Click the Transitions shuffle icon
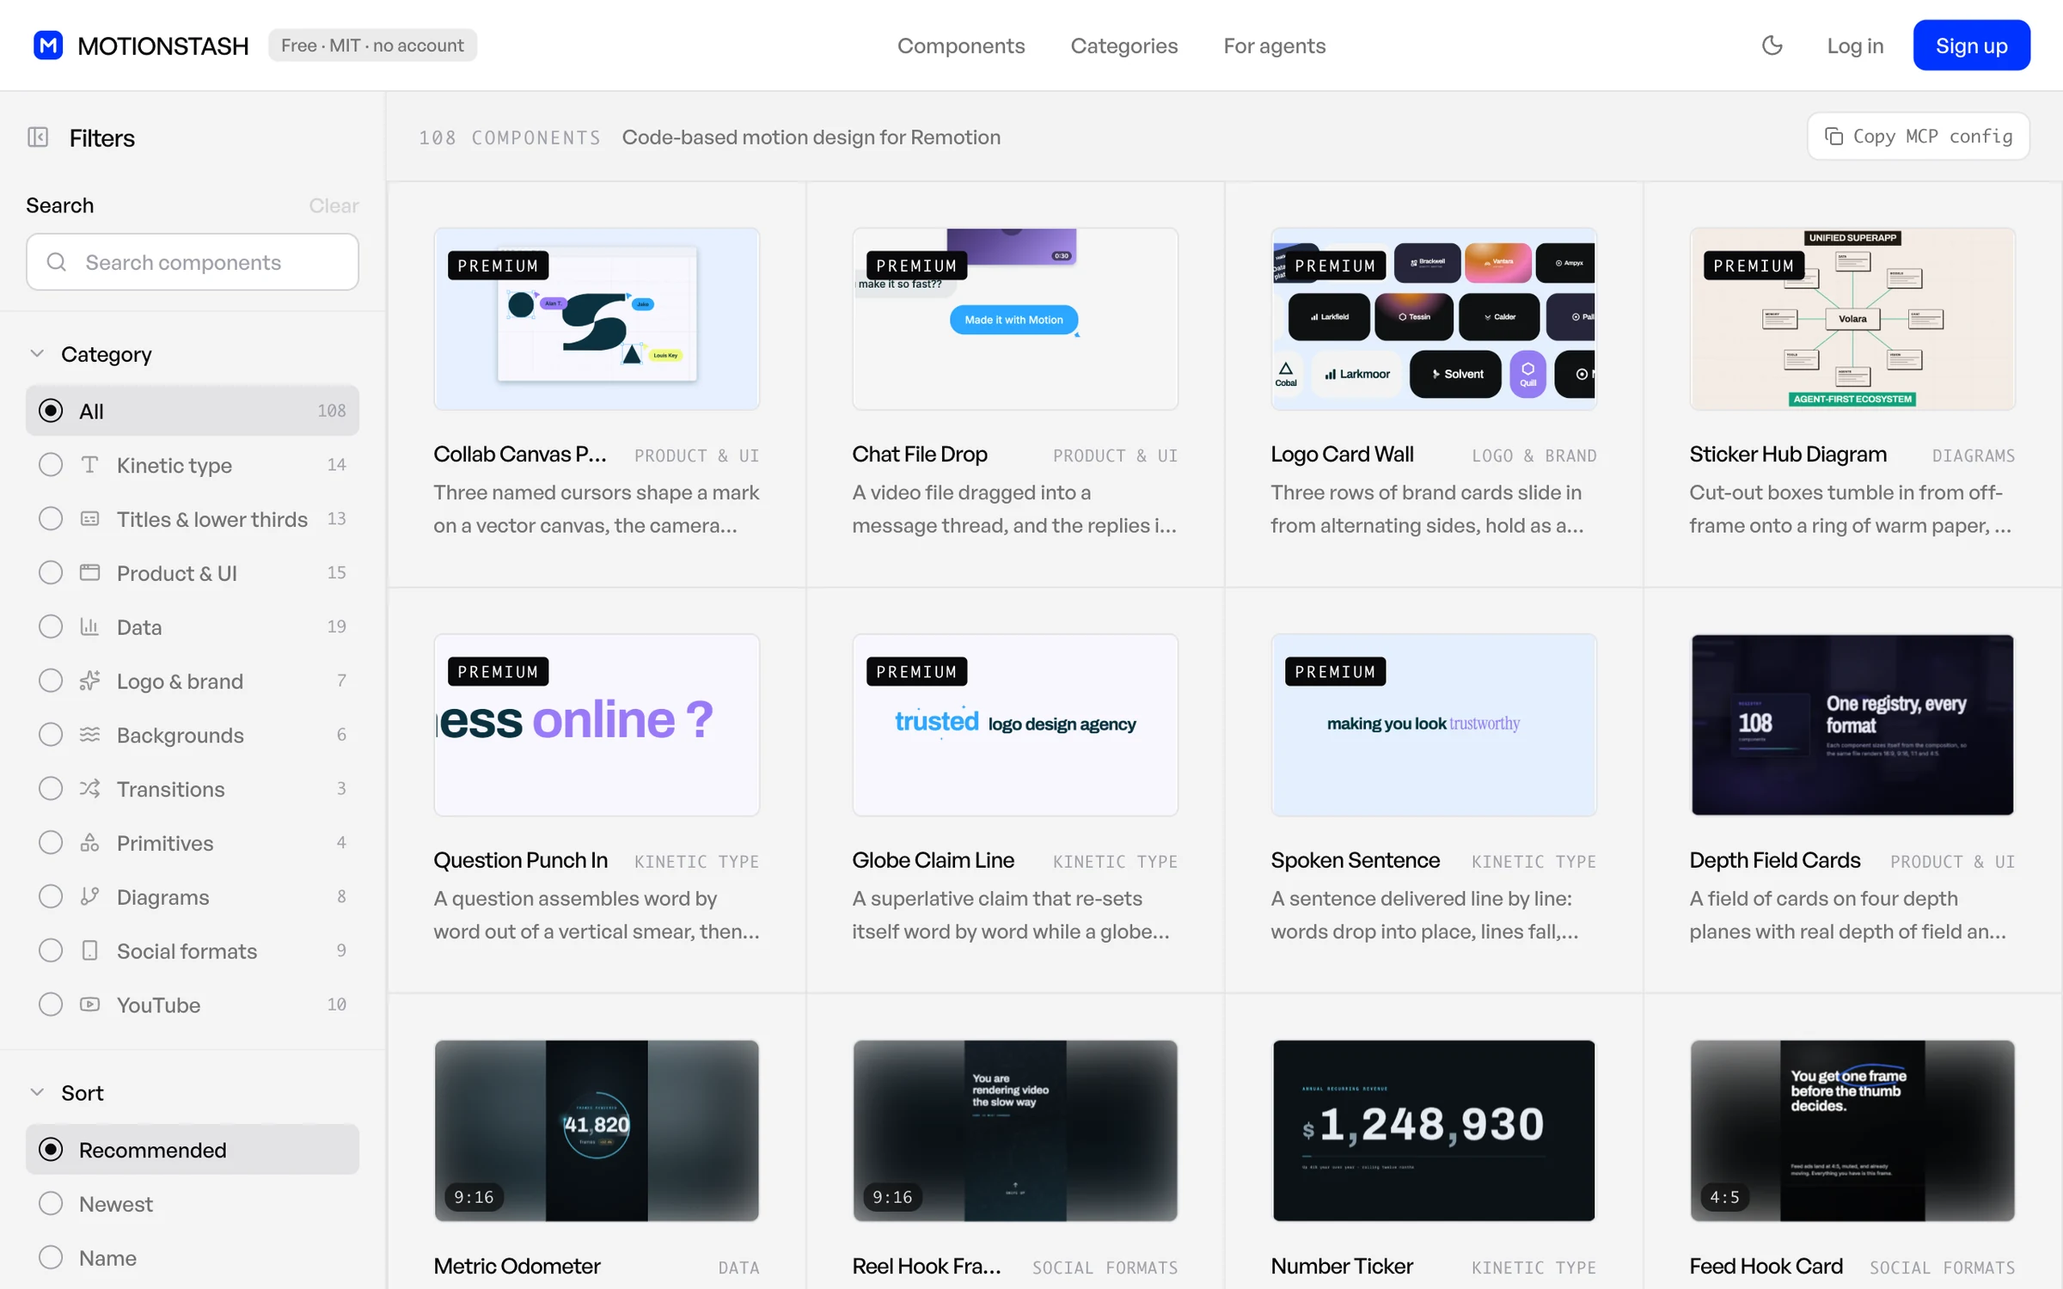Image resolution: width=2063 pixels, height=1289 pixels. click(89, 789)
